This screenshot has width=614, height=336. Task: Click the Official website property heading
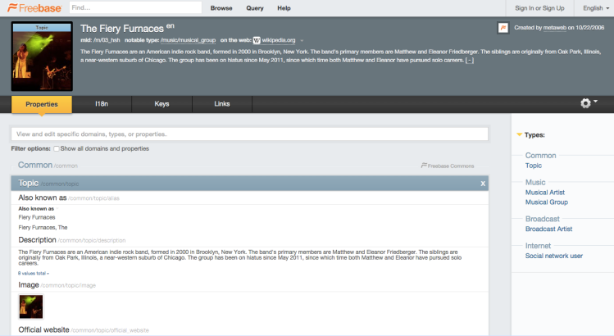tap(44, 329)
